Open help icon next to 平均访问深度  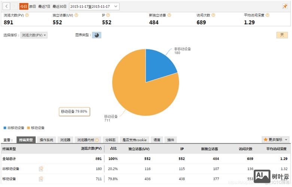pyautogui.click(x=267, y=15)
